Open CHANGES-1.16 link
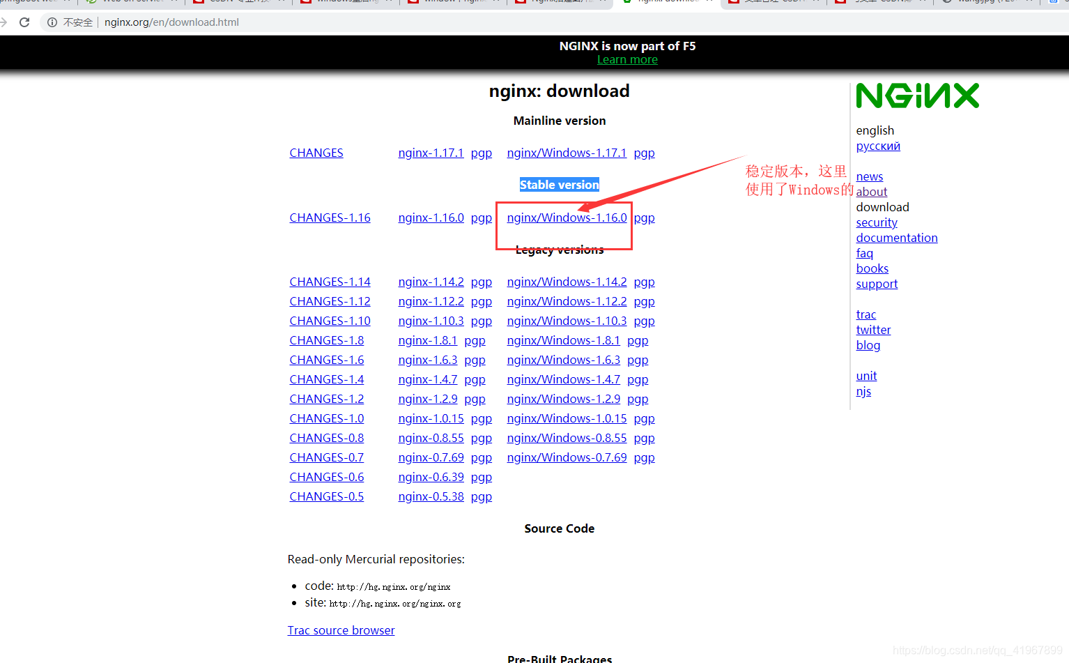 pyautogui.click(x=330, y=218)
